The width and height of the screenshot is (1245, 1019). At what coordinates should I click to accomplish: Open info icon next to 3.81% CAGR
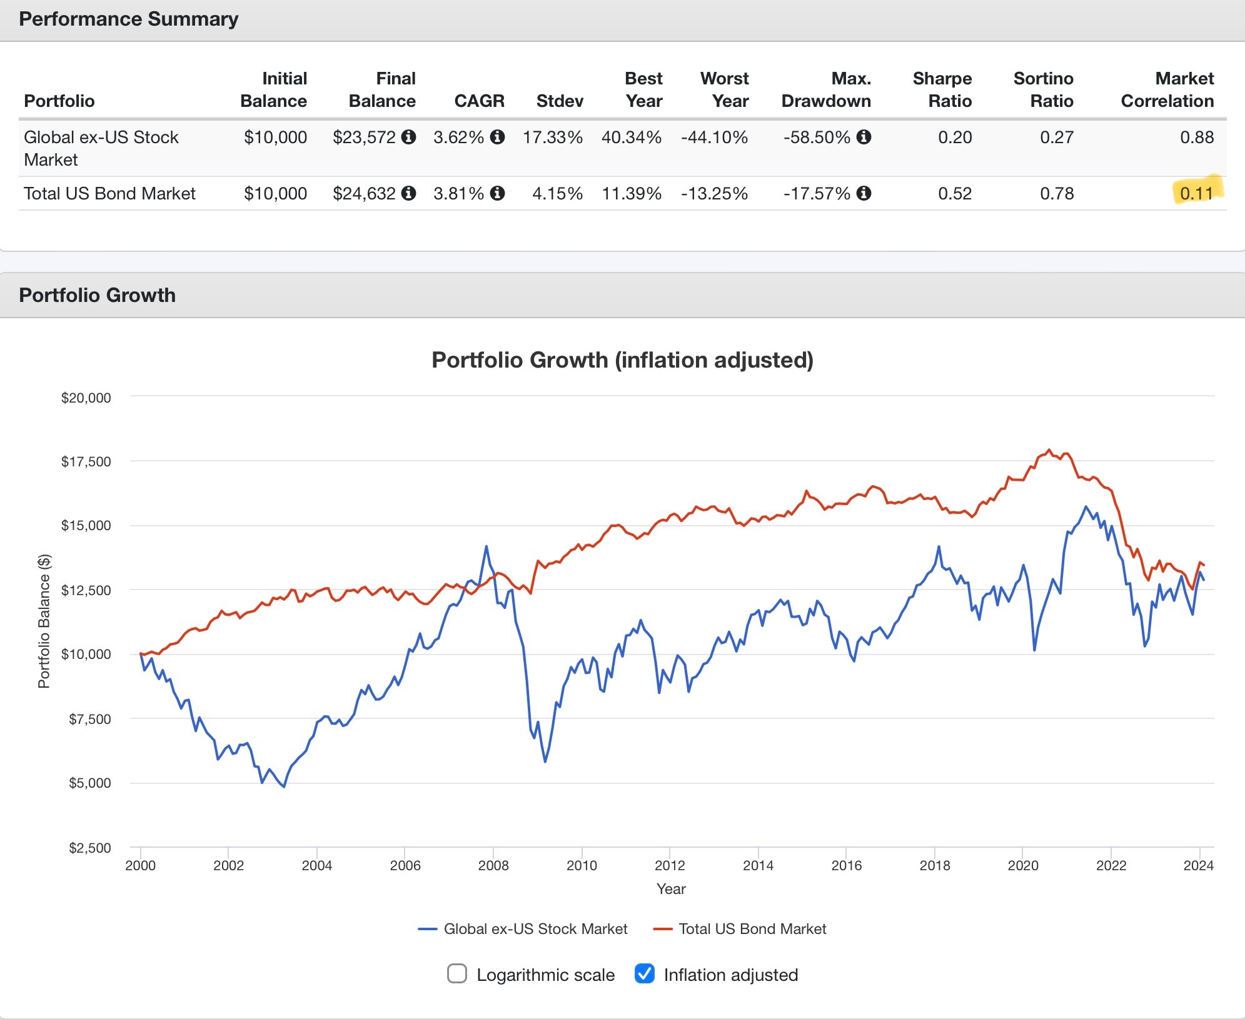(497, 193)
